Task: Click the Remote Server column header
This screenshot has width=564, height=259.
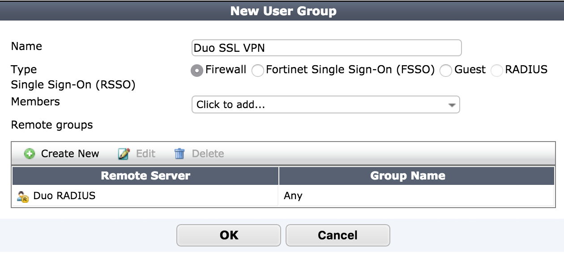Action: tap(145, 175)
